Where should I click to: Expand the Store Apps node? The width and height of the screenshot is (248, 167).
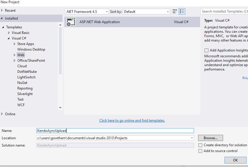point(15,44)
